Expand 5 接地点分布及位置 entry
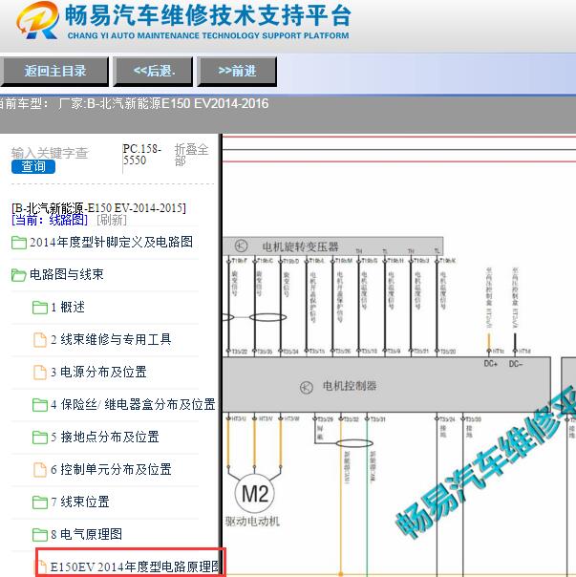The image size is (576, 577). (x=105, y=437)
